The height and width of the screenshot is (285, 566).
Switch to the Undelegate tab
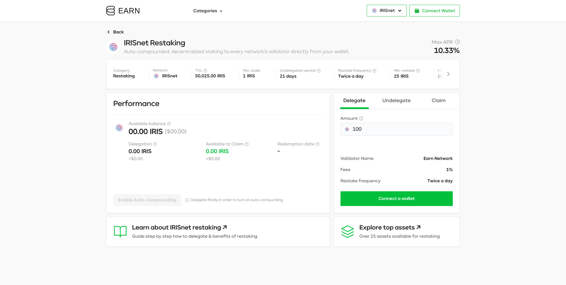[x=396, y=101]
